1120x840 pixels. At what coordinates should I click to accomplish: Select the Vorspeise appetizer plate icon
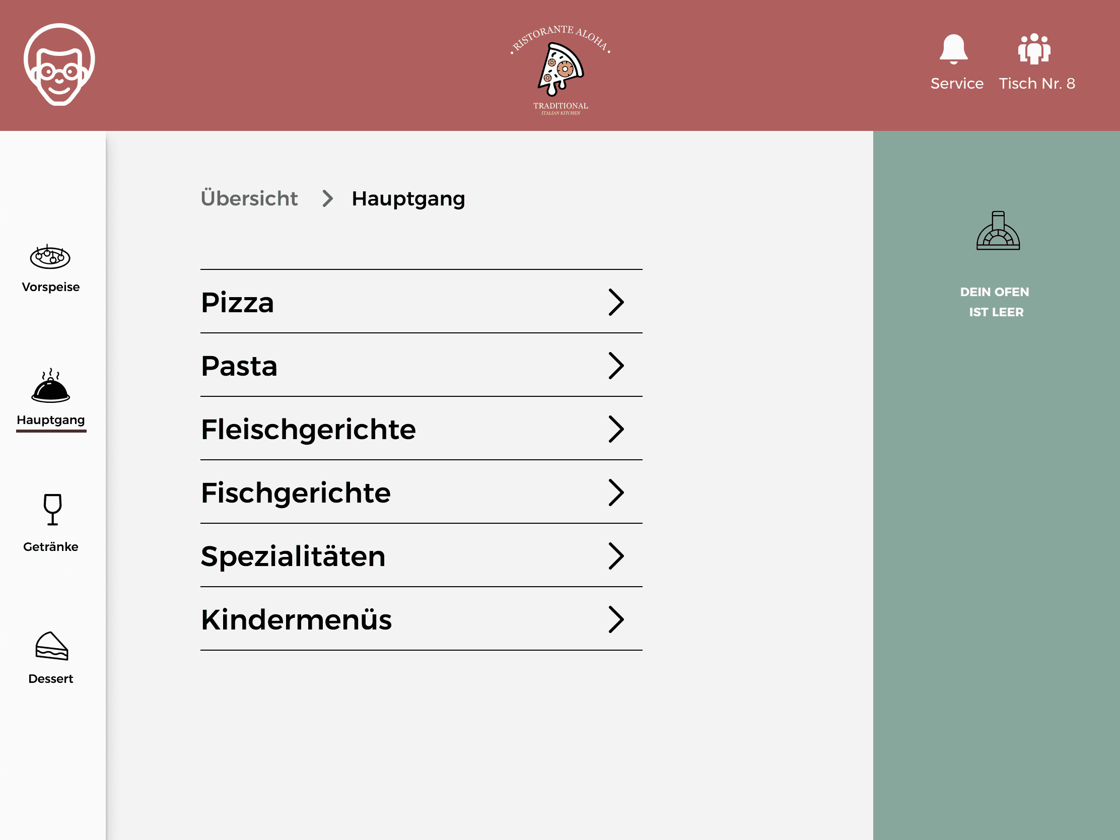coord(50,257)
